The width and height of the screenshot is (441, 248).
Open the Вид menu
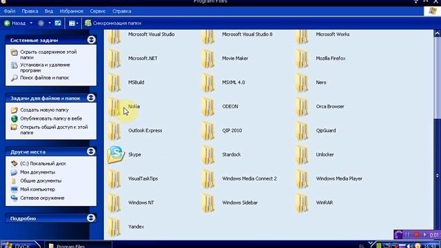pos(49,11)
